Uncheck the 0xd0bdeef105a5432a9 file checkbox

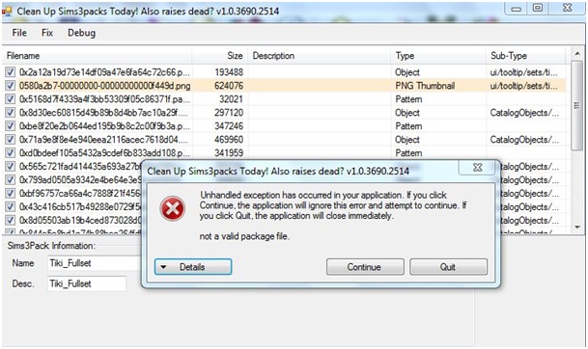click(x=10, y=152)
